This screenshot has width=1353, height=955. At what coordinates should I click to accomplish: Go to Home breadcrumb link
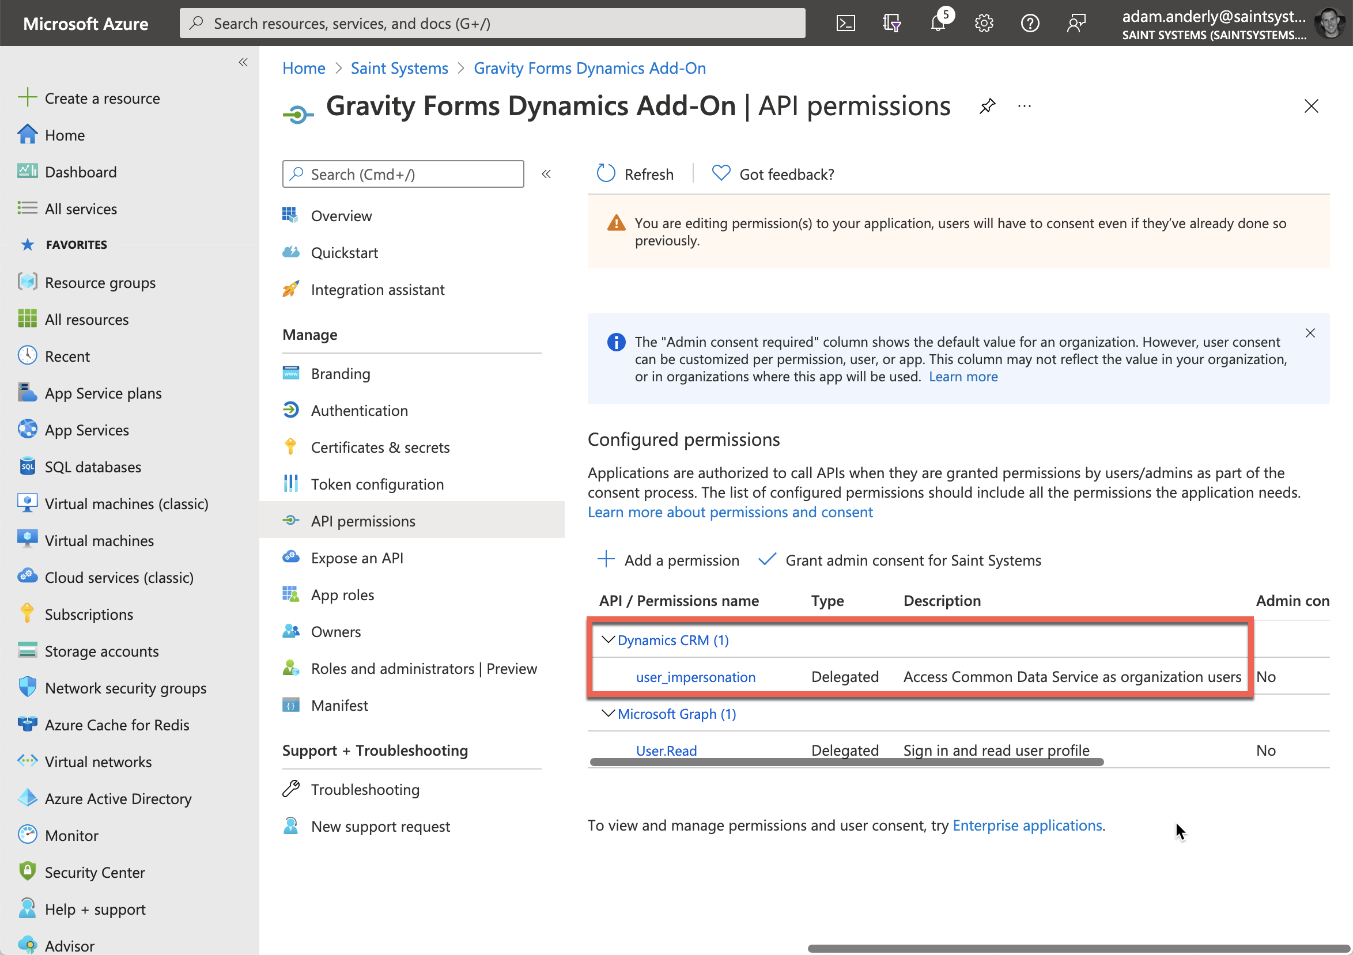coord(304,69)
